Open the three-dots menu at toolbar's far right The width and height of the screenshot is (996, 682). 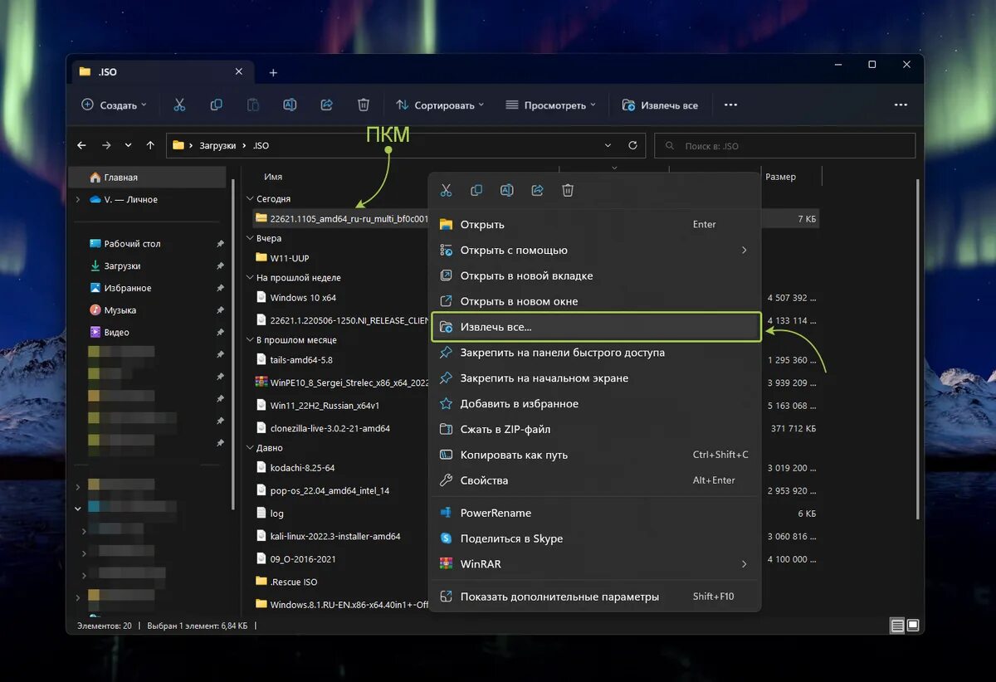[901, 105]
